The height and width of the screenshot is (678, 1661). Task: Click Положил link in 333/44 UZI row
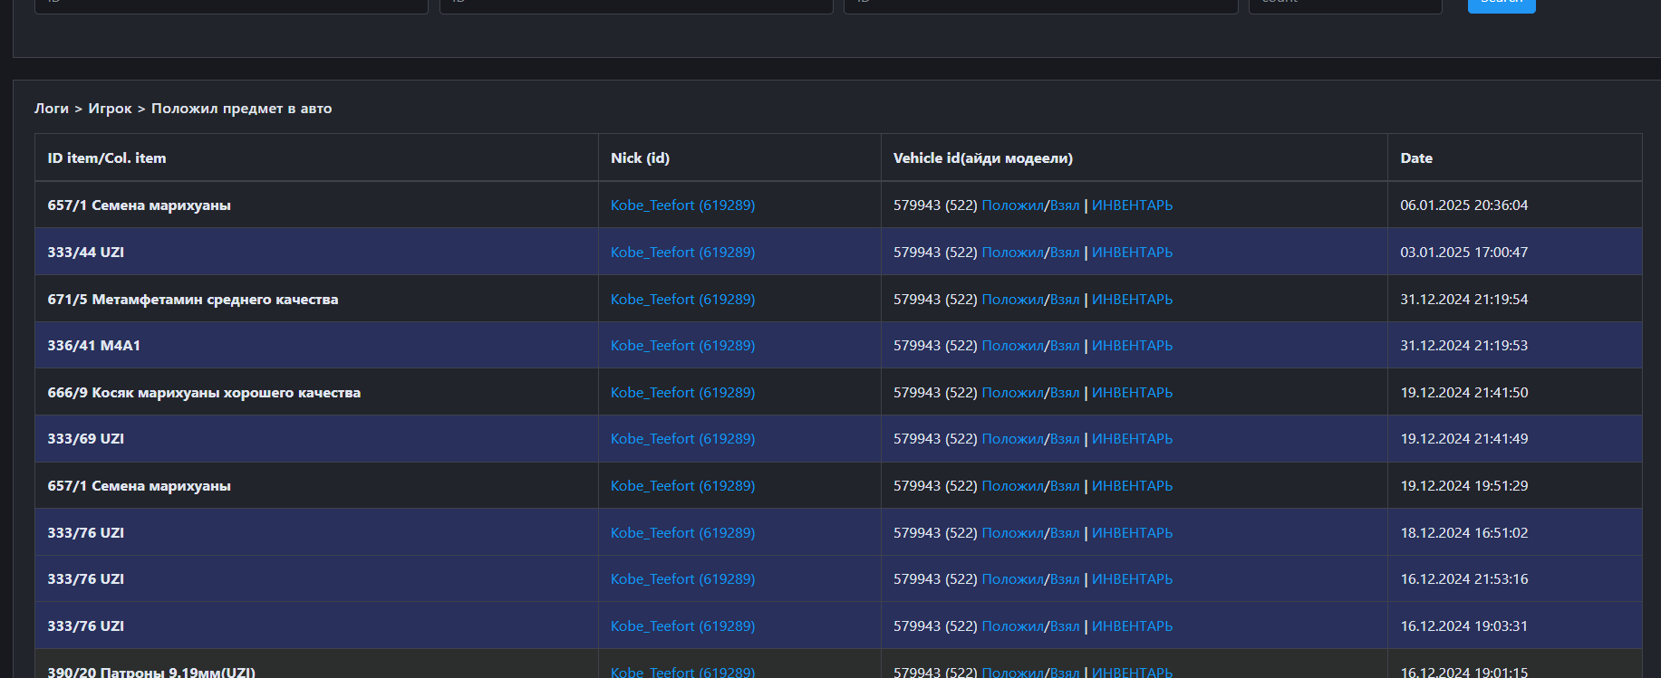pos(1012,253)
